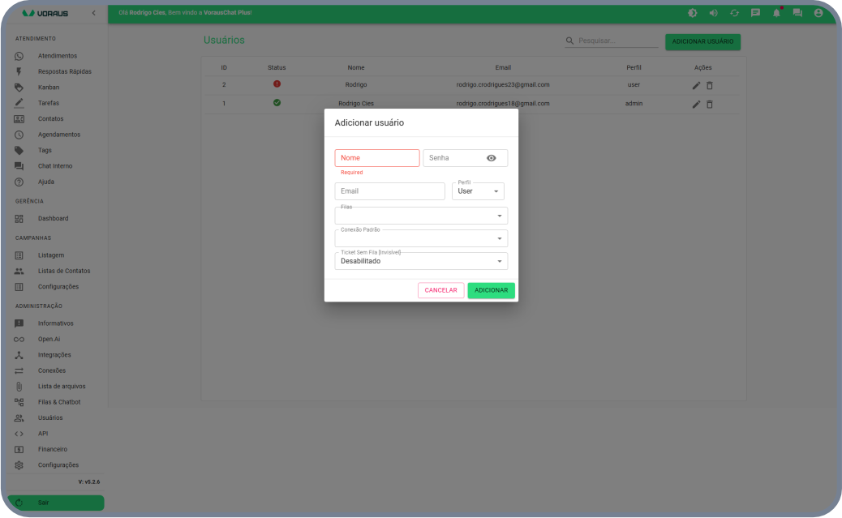Image resolution: width=842 pixels, height=518 pixels.
Task: Open user account profile icon
Action: 818,13
